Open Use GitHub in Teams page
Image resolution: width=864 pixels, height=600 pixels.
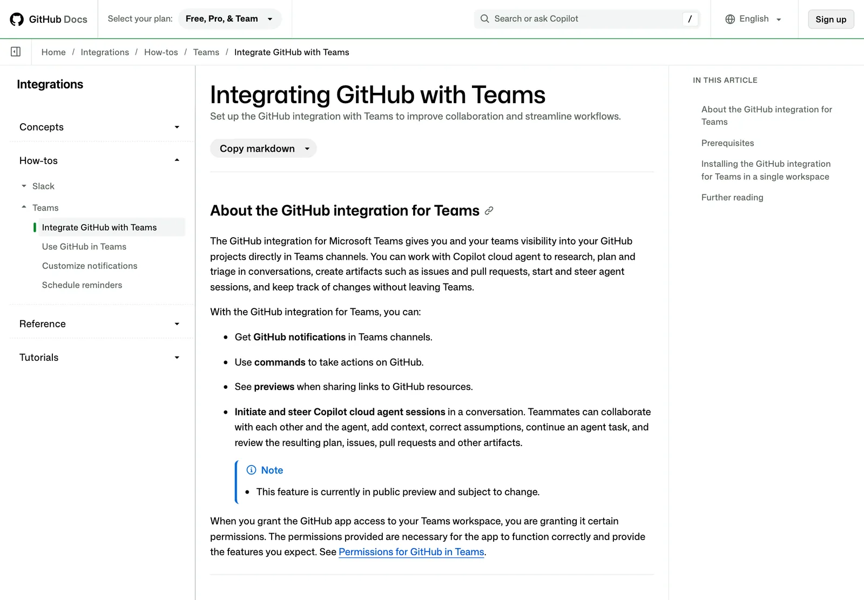(x=84, y=247)
